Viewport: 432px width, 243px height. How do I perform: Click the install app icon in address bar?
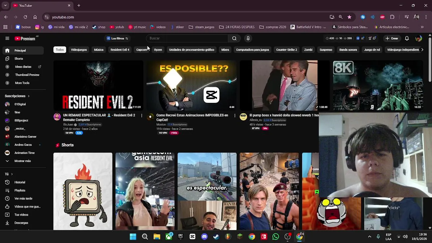point(332,17)
